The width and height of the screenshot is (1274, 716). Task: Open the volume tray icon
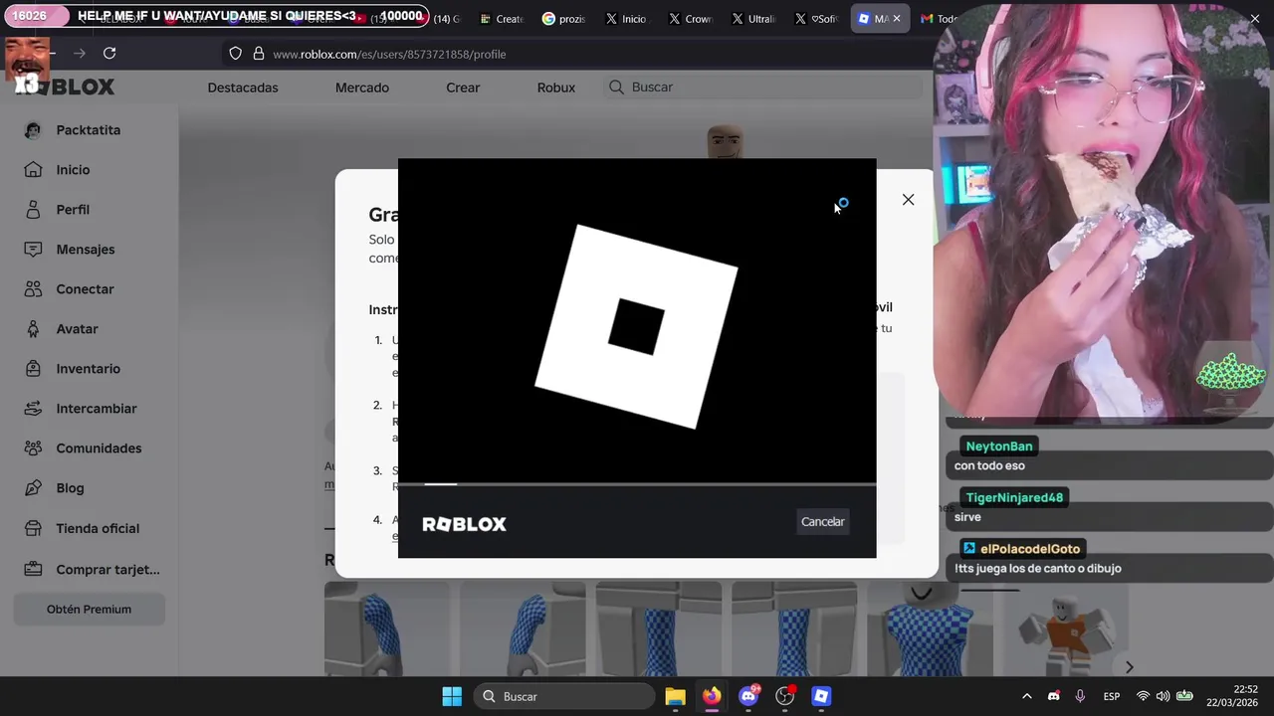point(1163,696)
